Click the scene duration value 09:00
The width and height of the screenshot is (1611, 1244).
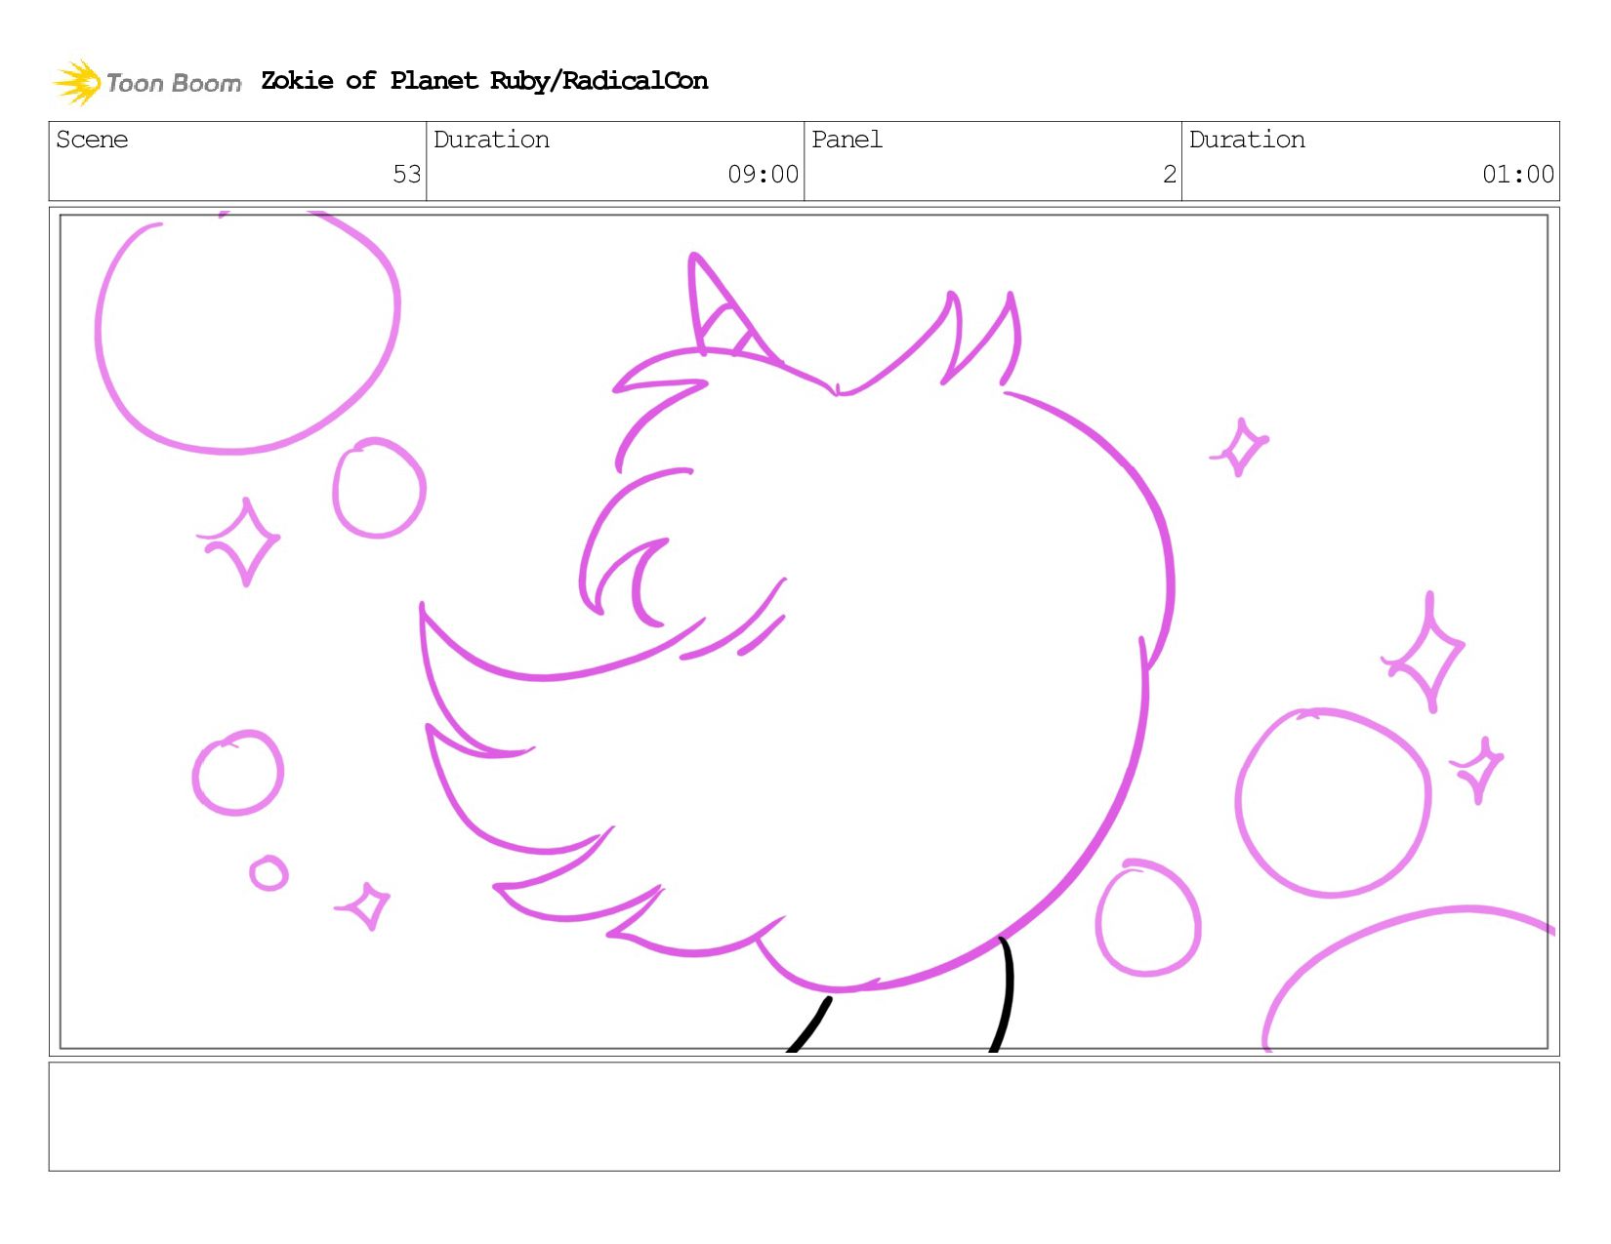(x=763, y=175)
